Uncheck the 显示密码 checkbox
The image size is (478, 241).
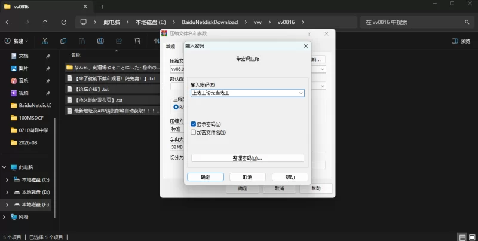point(193,124)
